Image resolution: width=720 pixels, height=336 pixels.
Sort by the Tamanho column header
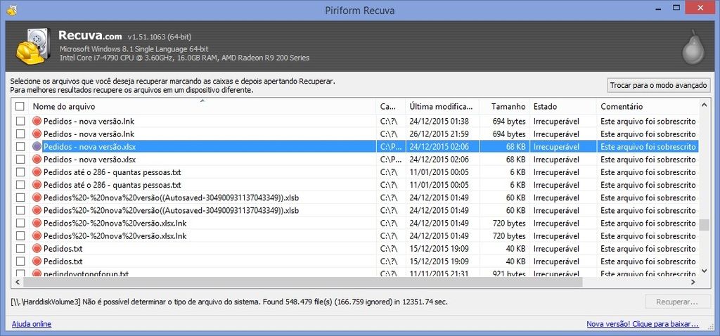tap(504, 106)
